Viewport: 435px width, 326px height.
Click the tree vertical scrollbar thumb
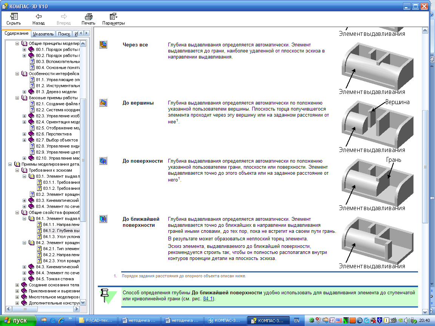[83, 160]
